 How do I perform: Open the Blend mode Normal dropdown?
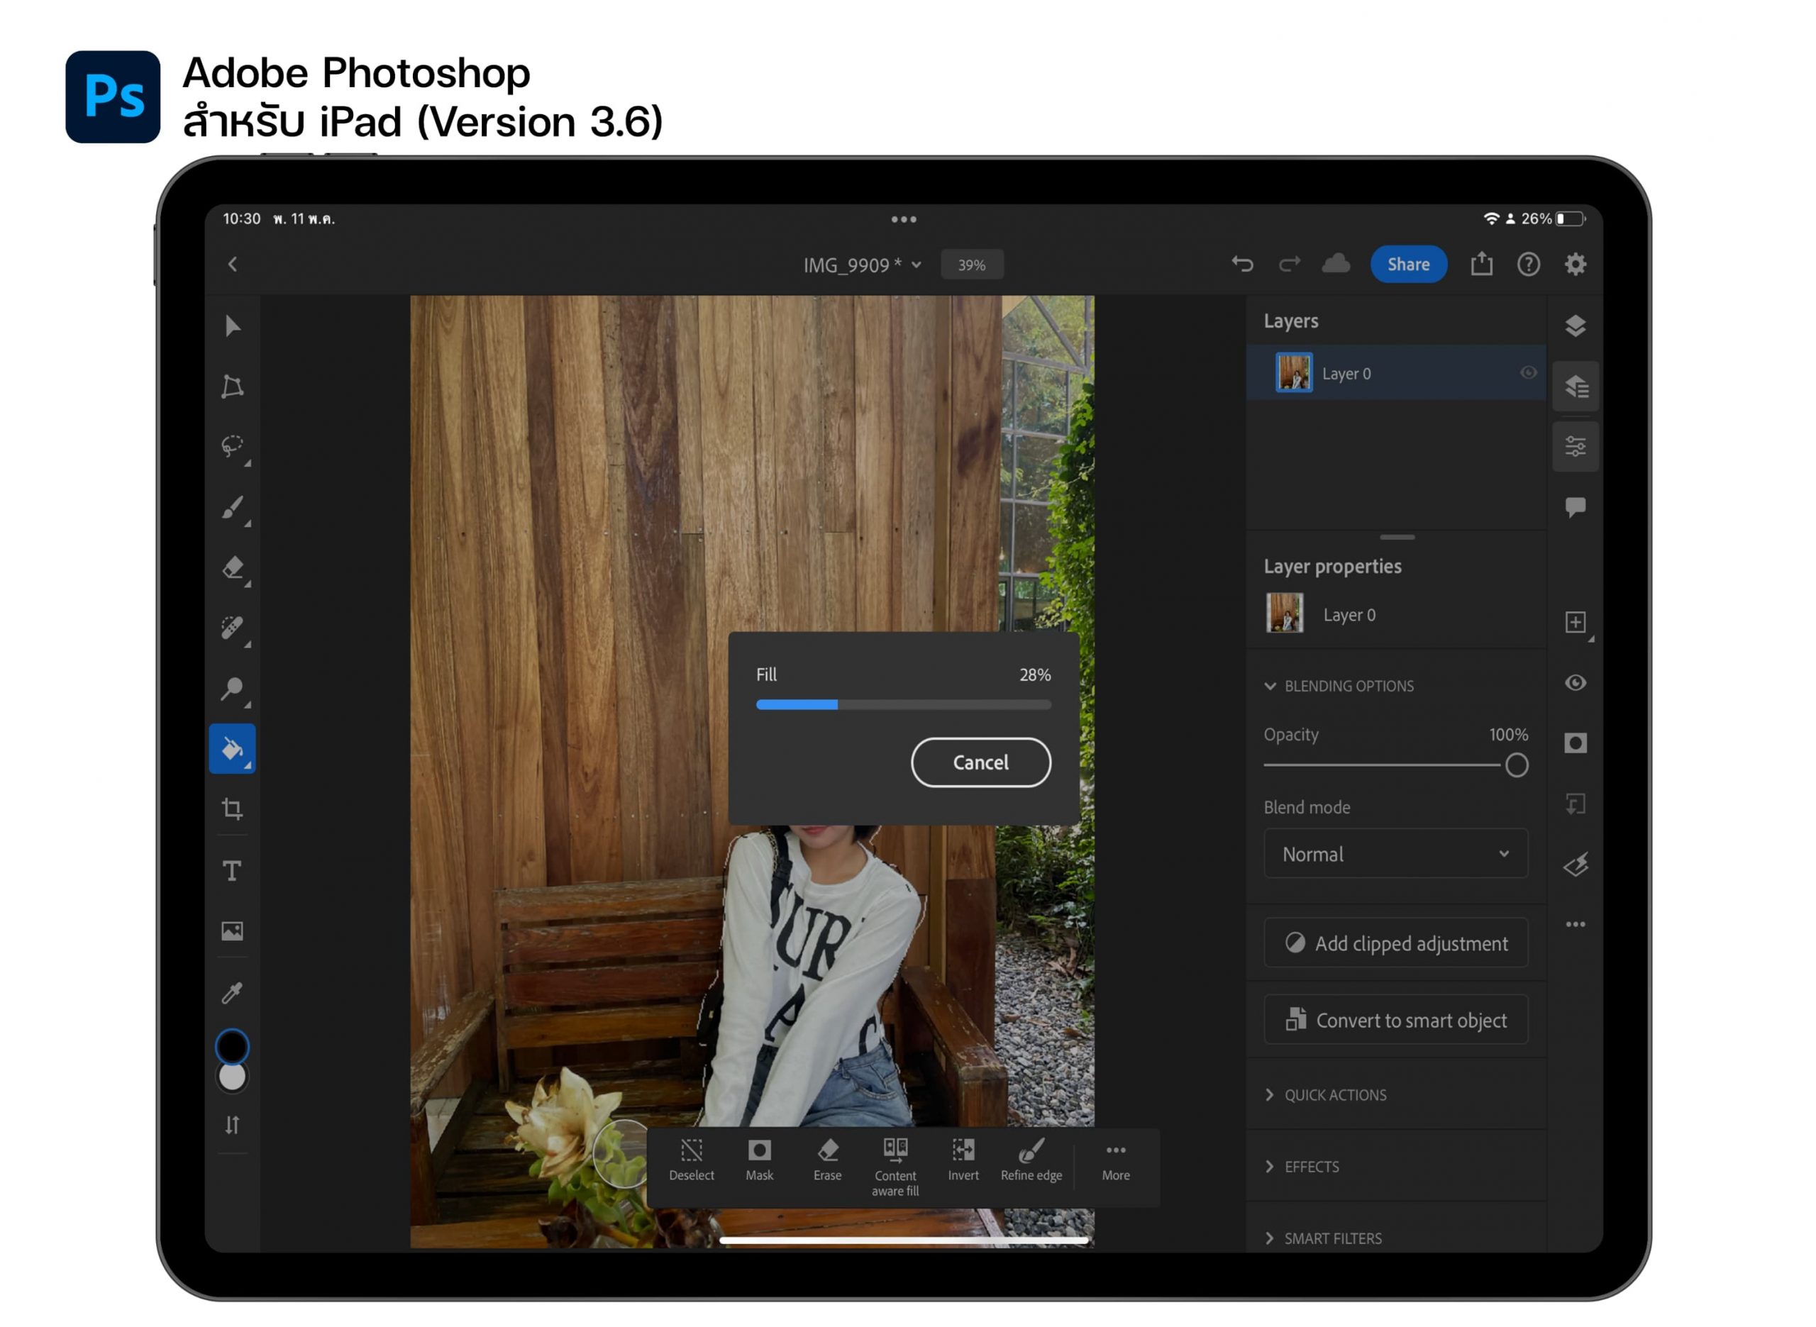(1395, 854)
